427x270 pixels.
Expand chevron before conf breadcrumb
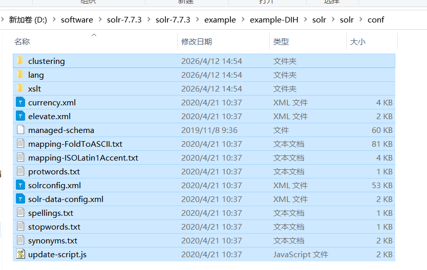point(361,19)
